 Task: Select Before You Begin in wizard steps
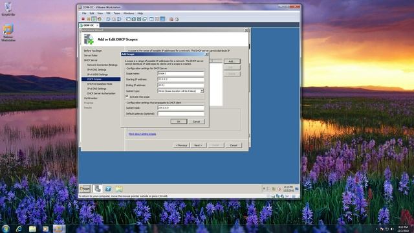click(93, 50)
